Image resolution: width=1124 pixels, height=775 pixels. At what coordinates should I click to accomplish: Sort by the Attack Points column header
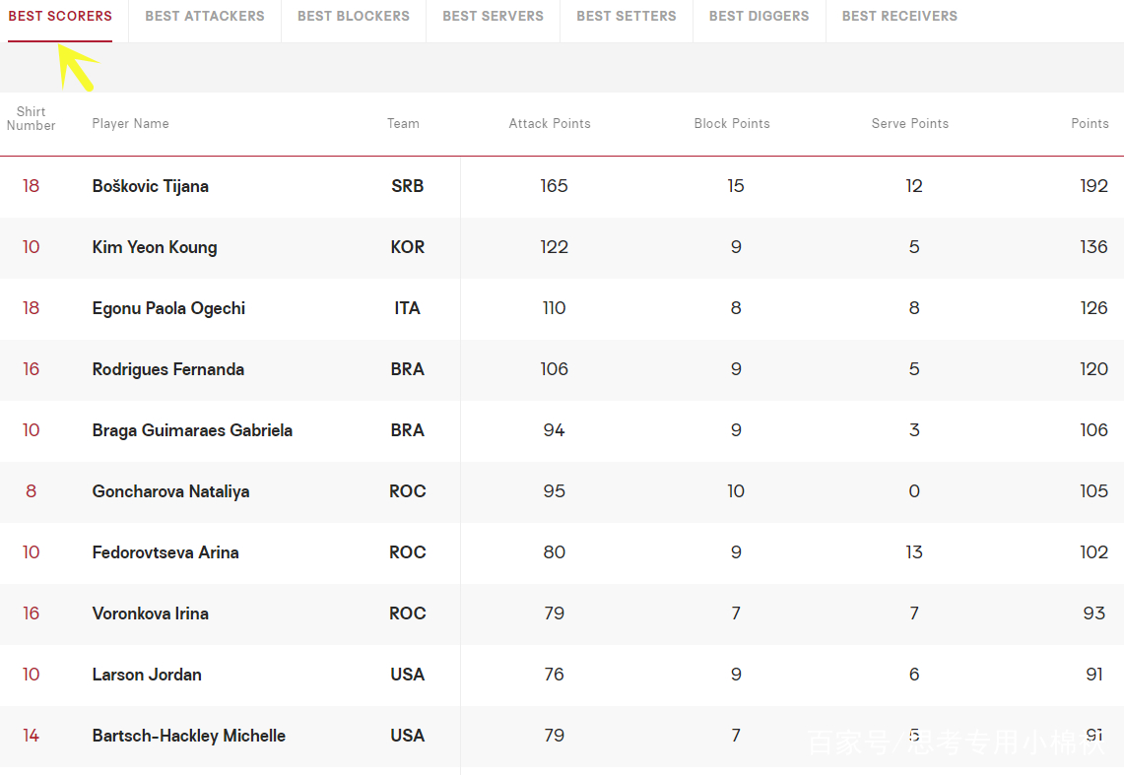click(549, 123)
